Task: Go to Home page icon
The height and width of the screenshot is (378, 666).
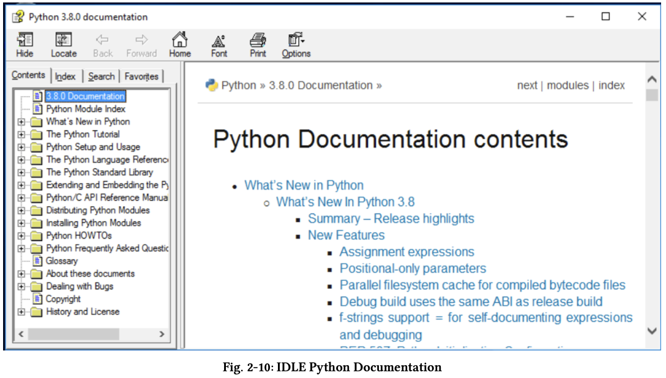Action: (x=179, y=41)
